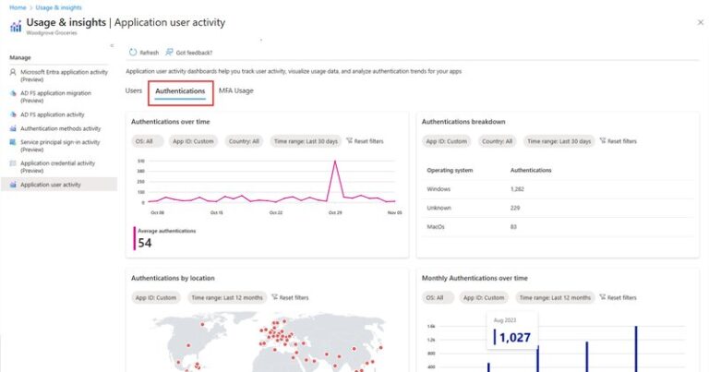The image size is (709, 372).
Task: Select Application credential activity in the sidebar
Action: 58,167
